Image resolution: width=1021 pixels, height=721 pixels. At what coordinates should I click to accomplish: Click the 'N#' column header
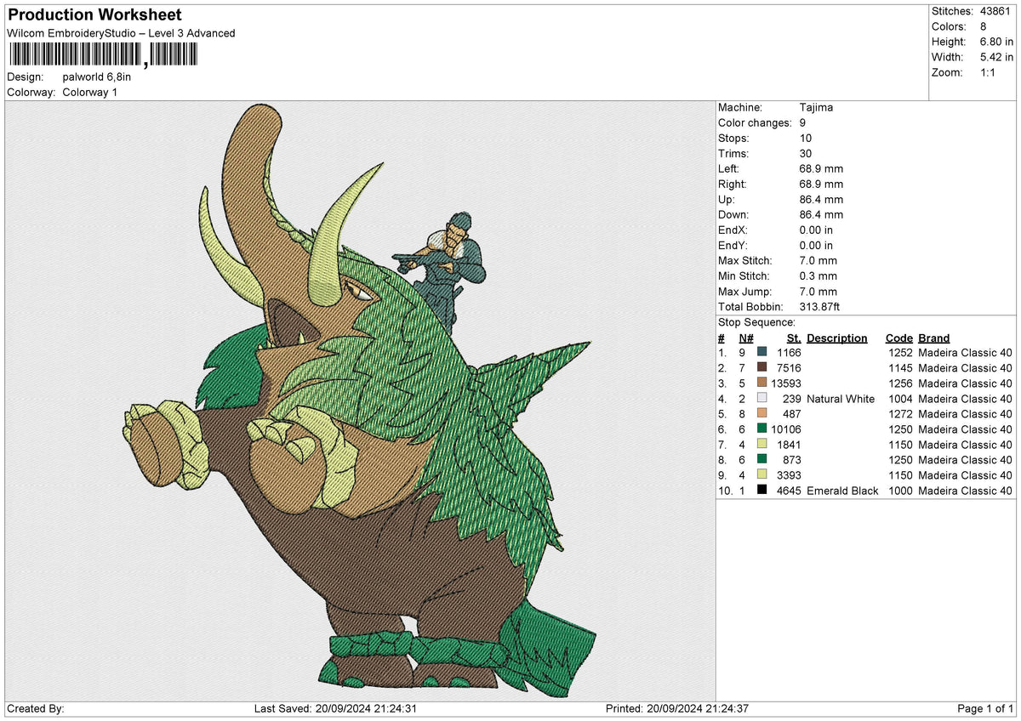pos(746,338)
